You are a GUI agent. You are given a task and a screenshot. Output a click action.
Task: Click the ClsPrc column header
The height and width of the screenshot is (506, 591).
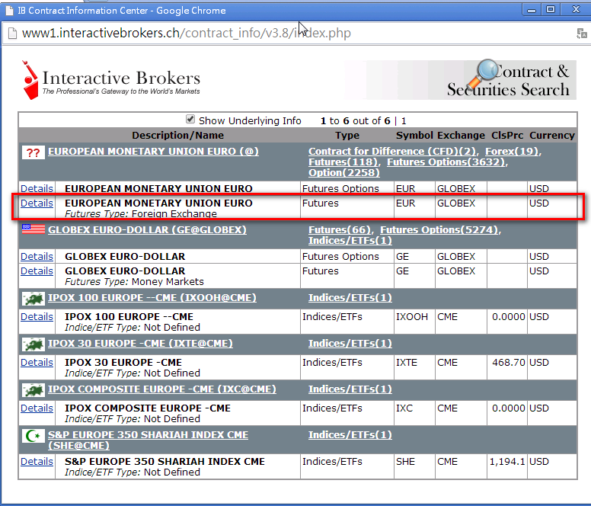coord(507,136)
